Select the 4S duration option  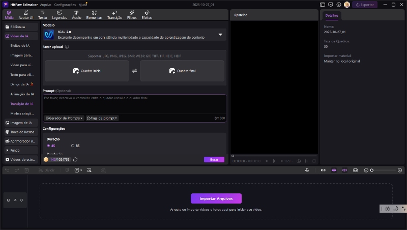(50, 146)
